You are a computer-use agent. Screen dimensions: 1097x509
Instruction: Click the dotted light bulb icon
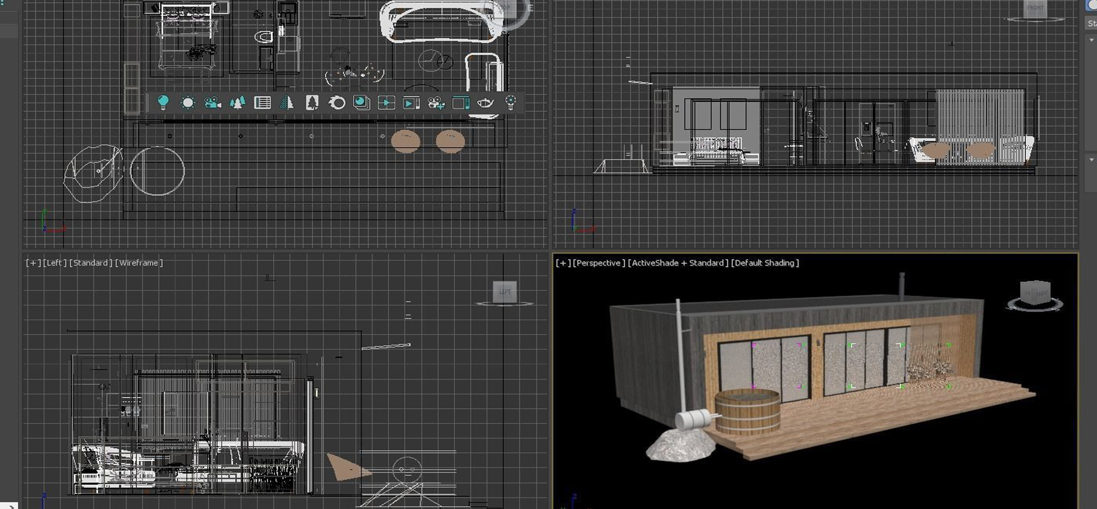pyautogui.click(x=511, y=103)
